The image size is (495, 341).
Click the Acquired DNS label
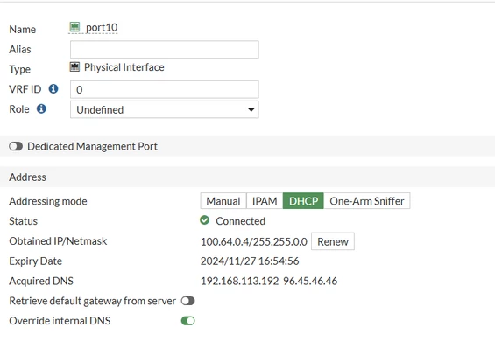tap(41, 281)
